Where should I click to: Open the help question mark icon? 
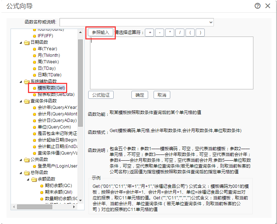[x=257, y=6]
